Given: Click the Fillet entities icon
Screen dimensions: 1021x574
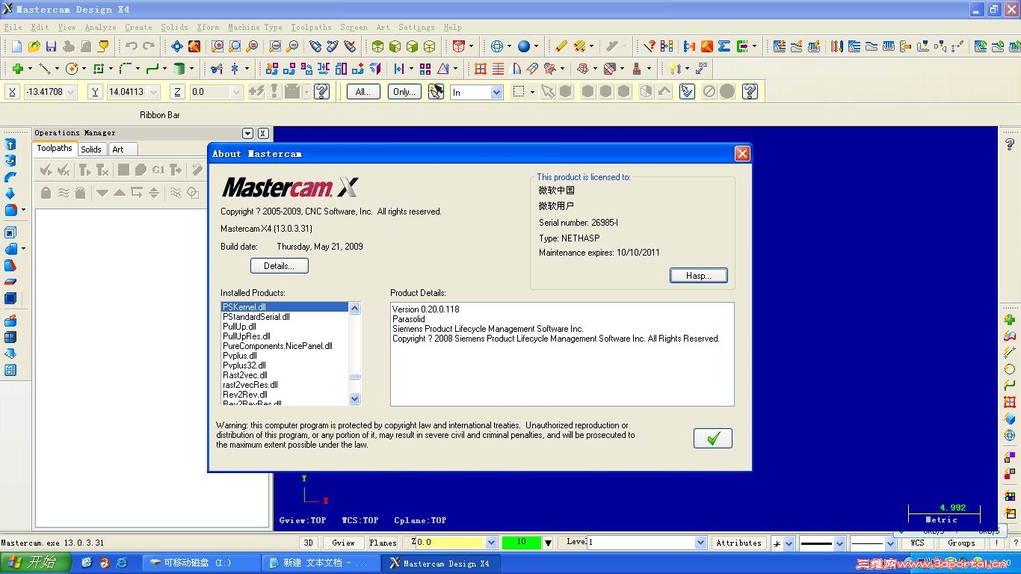Looking at the screenshot, I should [x=126, y=69].
